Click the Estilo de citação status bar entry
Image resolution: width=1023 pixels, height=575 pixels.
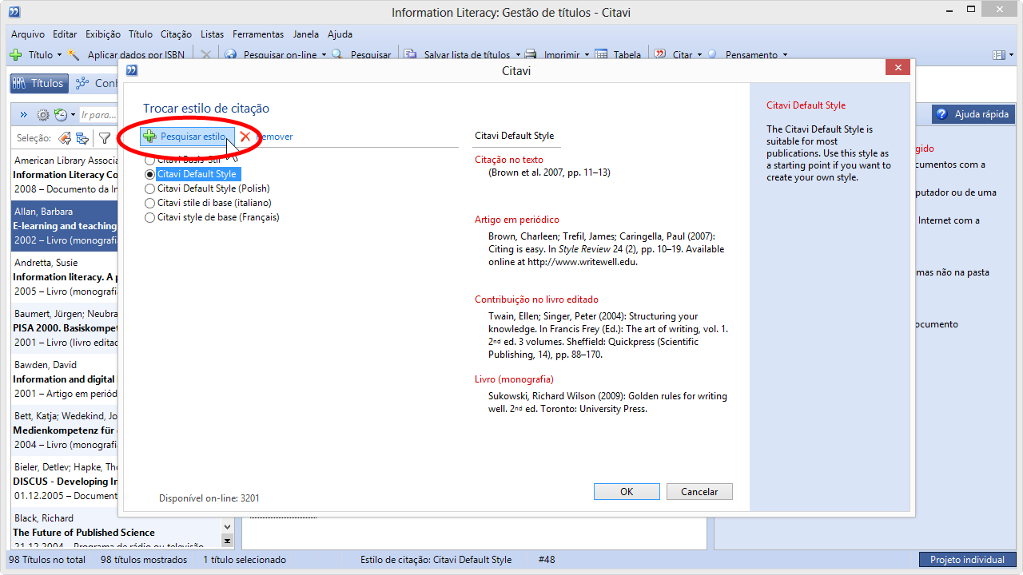click(436, 560)
